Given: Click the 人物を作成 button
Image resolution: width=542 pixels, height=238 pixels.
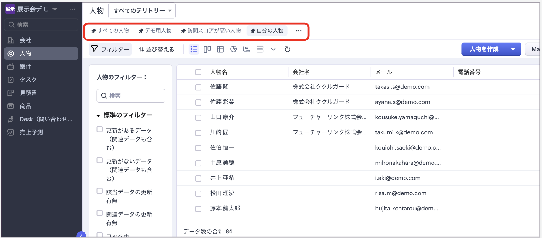Looking at the screenshot, I should [x=484, y=49].
